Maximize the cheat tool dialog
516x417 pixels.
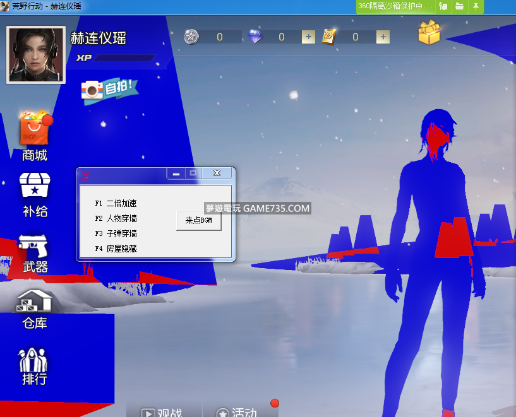pyautogui.click(x=193, y=173)
